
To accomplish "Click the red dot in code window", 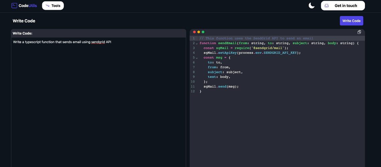I will click(x=194, y=32).
